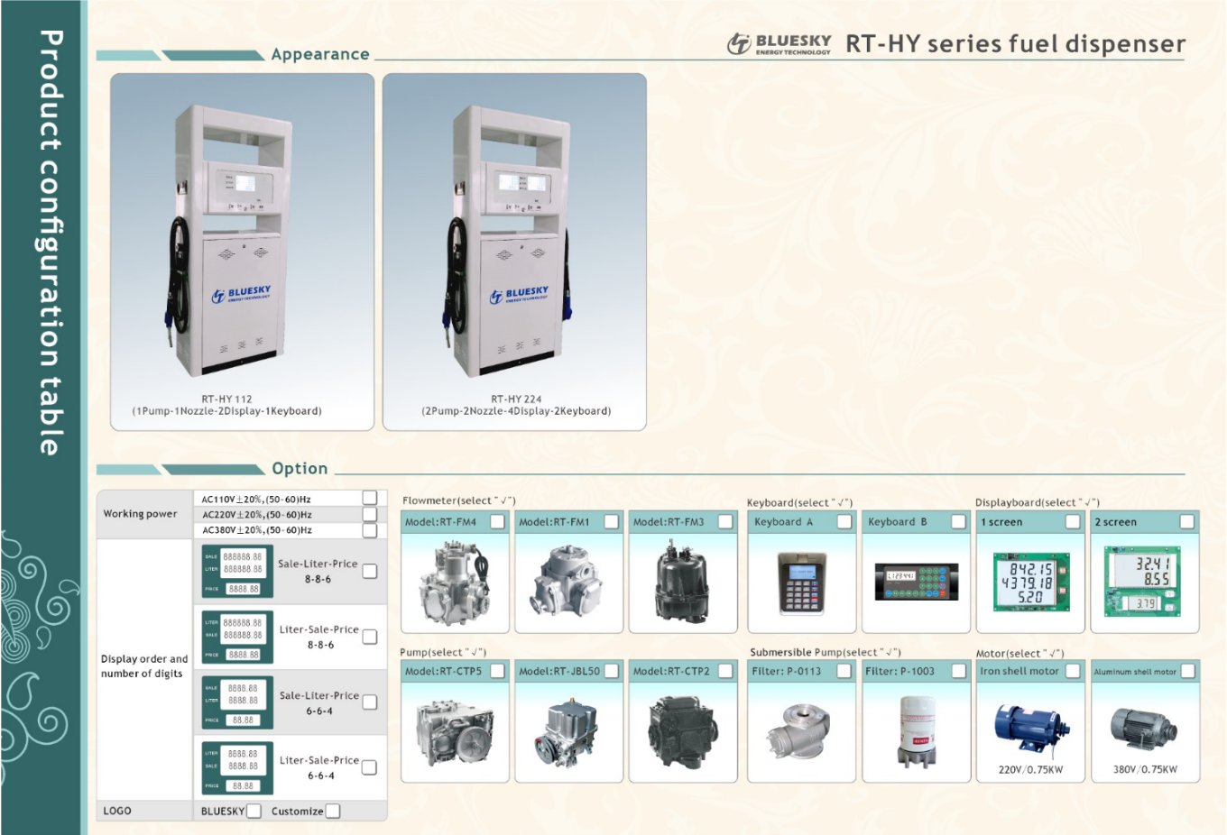Image resolution: width=1227 pixels, height=835 pixels.
Task: Tick the Liter-Sale-Price 6-6-4 checkbox
Action: (370, 767)
